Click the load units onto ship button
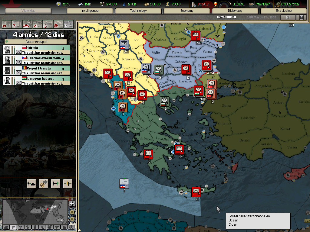Image resolution: width=310 pixels, height=232 pixels. click(x=31, y=183)
